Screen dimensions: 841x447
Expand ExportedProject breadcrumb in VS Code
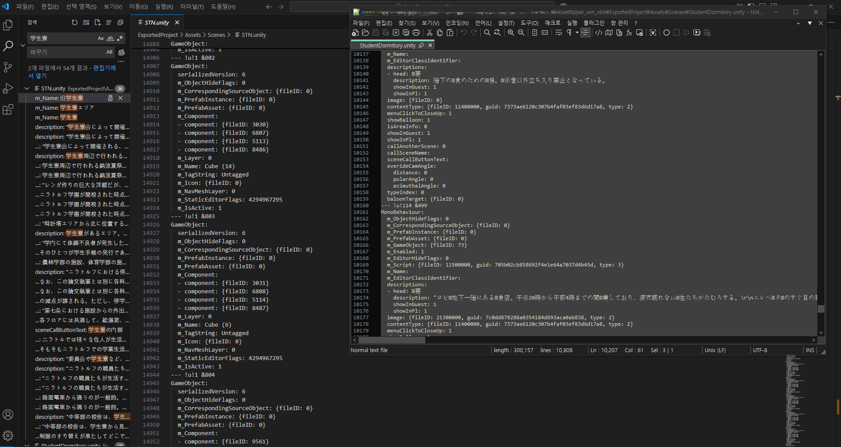[158, 35]
